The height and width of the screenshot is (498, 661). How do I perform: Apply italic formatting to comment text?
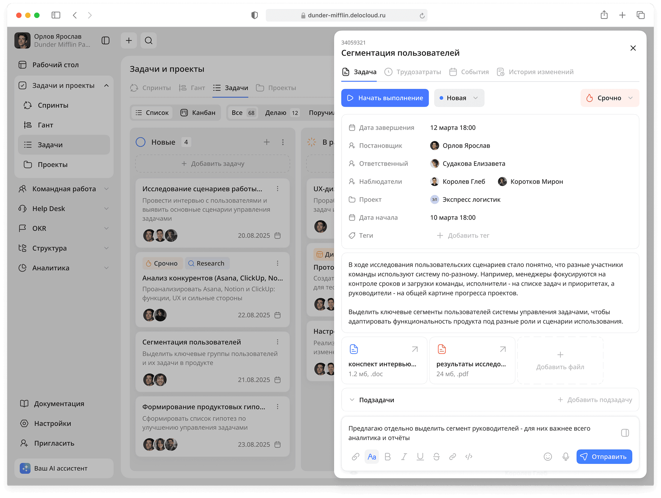click(x=404, y=457)
